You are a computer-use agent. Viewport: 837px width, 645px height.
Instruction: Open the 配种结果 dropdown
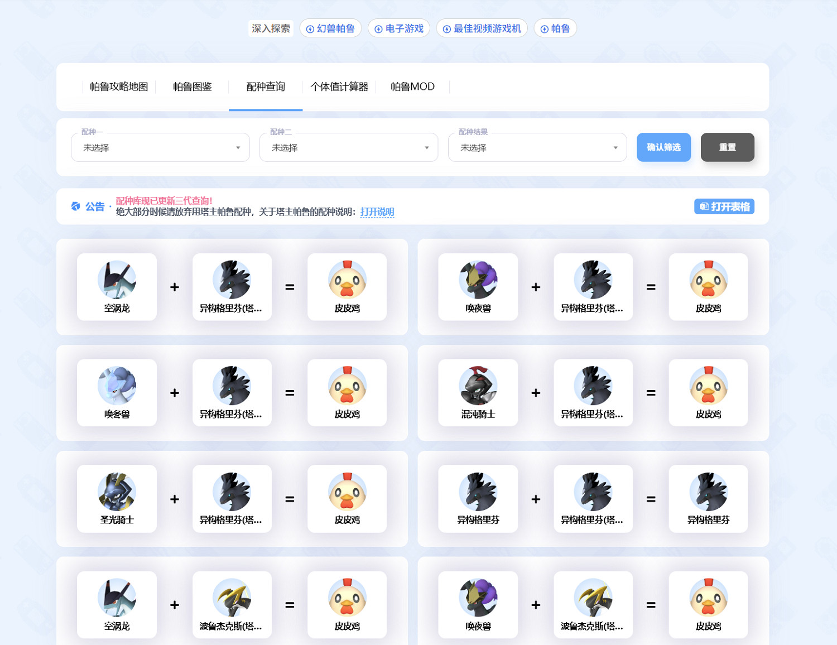537,147
